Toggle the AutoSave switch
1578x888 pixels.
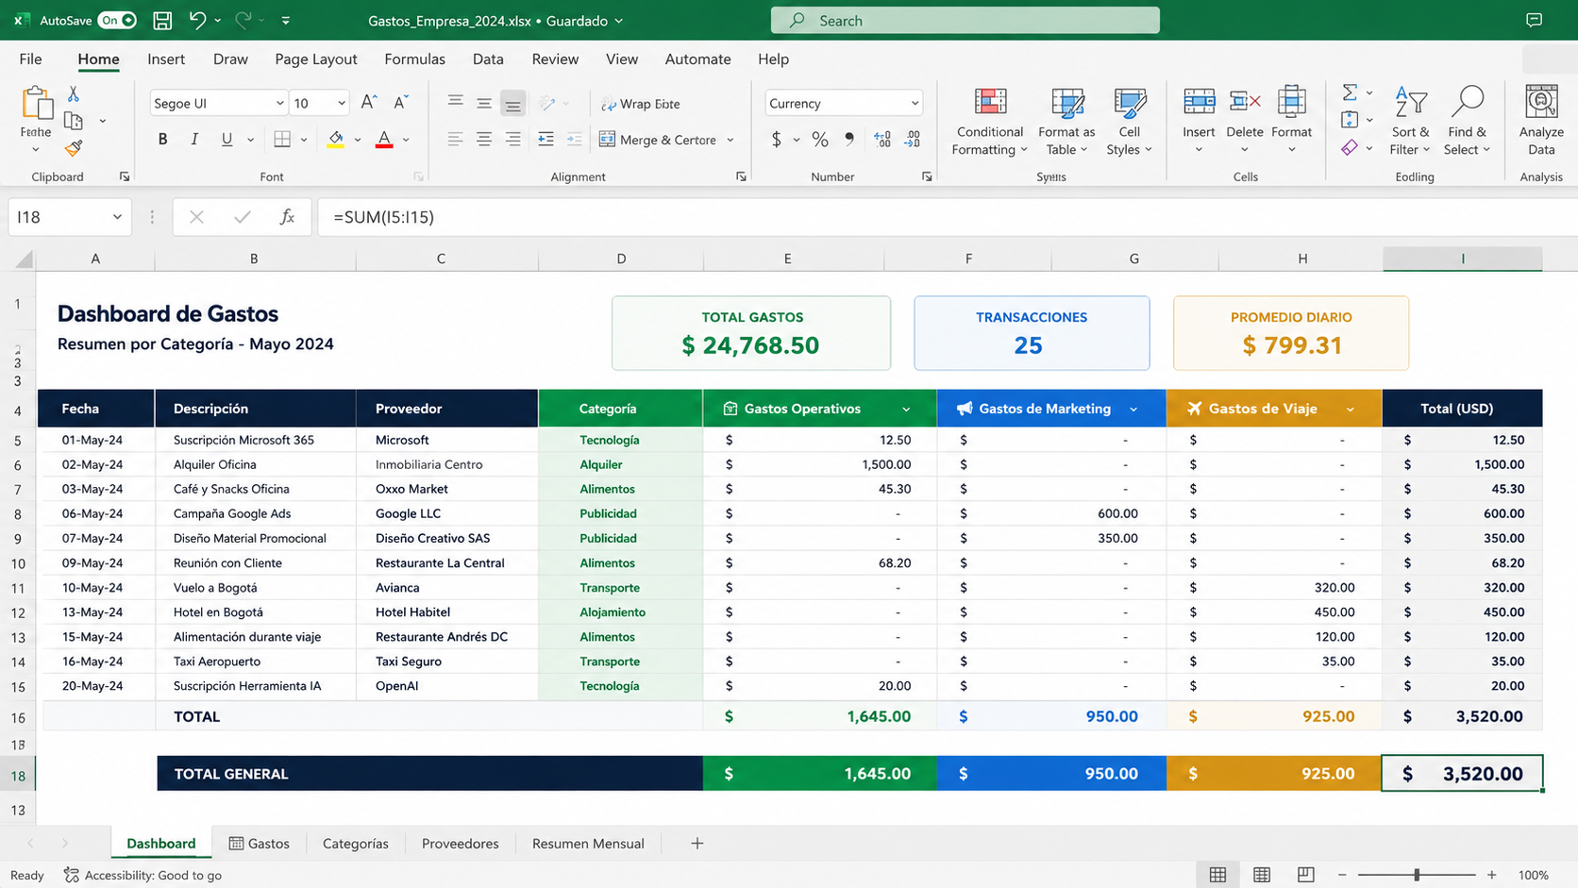pyautogui.click(x=118, y=20)
